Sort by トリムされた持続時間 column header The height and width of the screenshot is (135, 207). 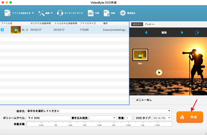coord(66,23)
